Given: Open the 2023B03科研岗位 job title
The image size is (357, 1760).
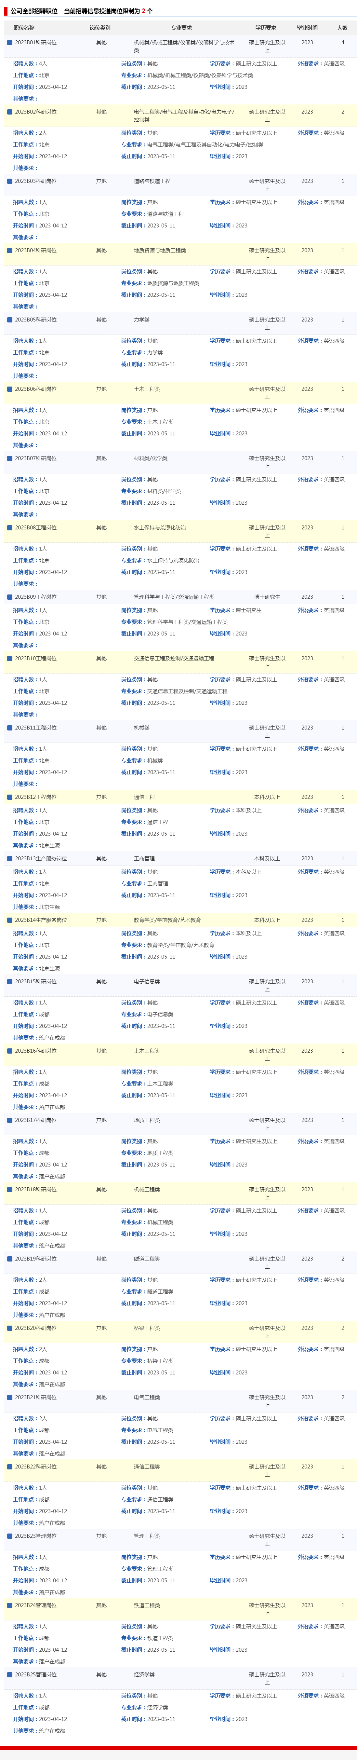Looking at the screenshot, I should pyautogui.click(x=35, y=181).
